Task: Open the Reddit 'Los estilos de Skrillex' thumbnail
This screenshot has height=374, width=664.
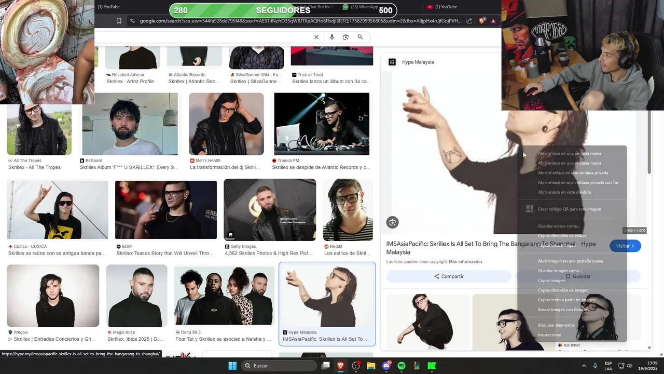Action: [348, 210]
